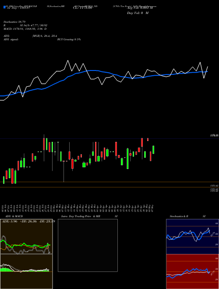219x289 pixels.
Task: Select the 'CL: 1173.00' closing price text
Action: point(82,8)
